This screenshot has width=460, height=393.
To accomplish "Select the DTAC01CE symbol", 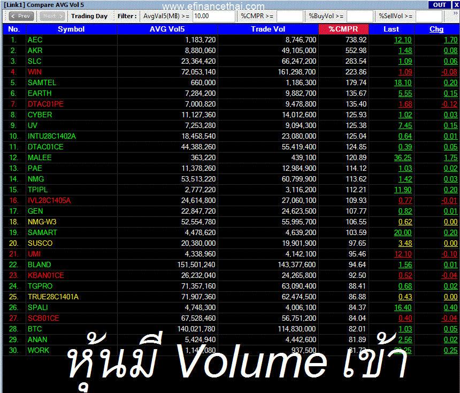I will click(45, 147).
